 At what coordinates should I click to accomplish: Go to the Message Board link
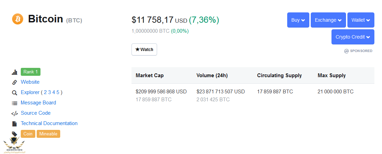38,103
